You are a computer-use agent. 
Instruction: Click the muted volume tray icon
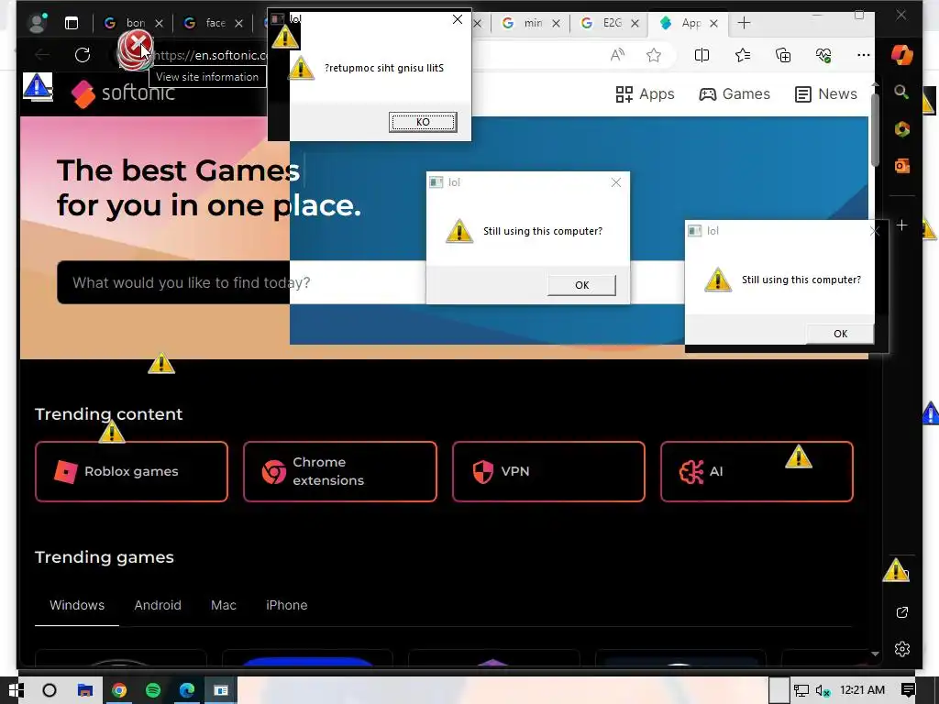pos(823,690)
